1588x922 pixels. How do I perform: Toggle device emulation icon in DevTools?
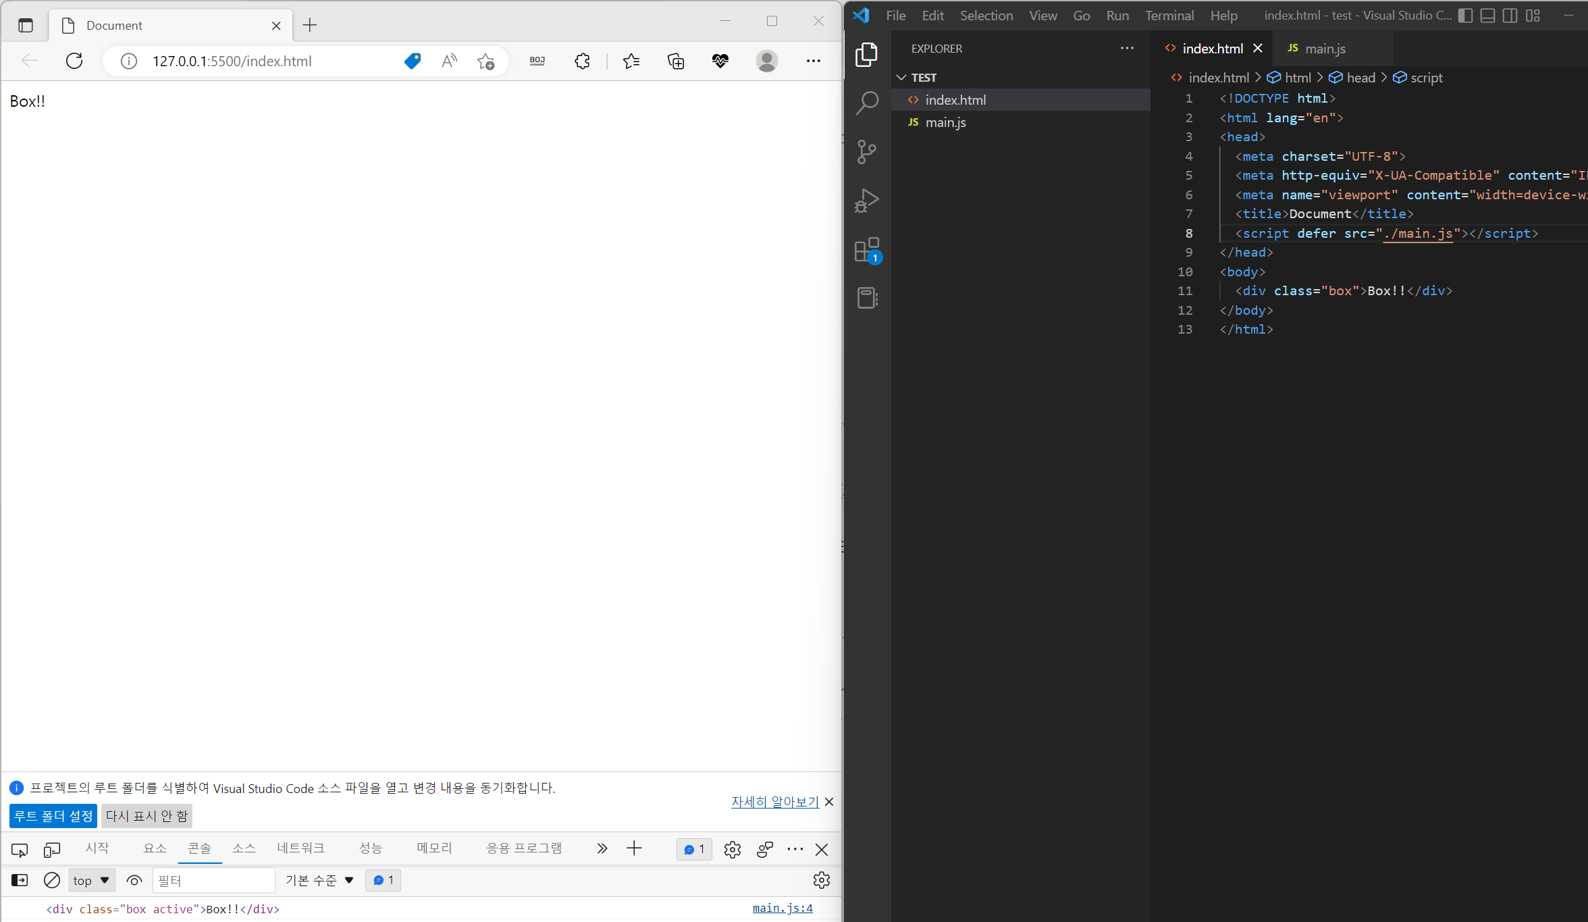[x=52, y=850]
